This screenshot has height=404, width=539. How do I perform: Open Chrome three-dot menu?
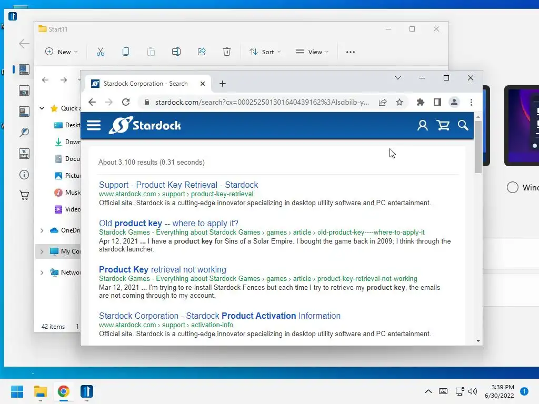point(471,102)
